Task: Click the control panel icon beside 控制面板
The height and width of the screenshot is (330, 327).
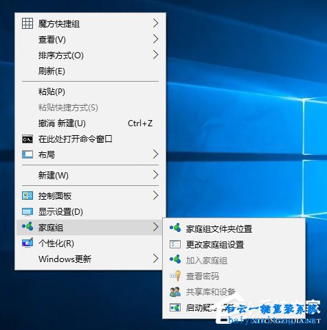Action: click(x=27, y=196)
